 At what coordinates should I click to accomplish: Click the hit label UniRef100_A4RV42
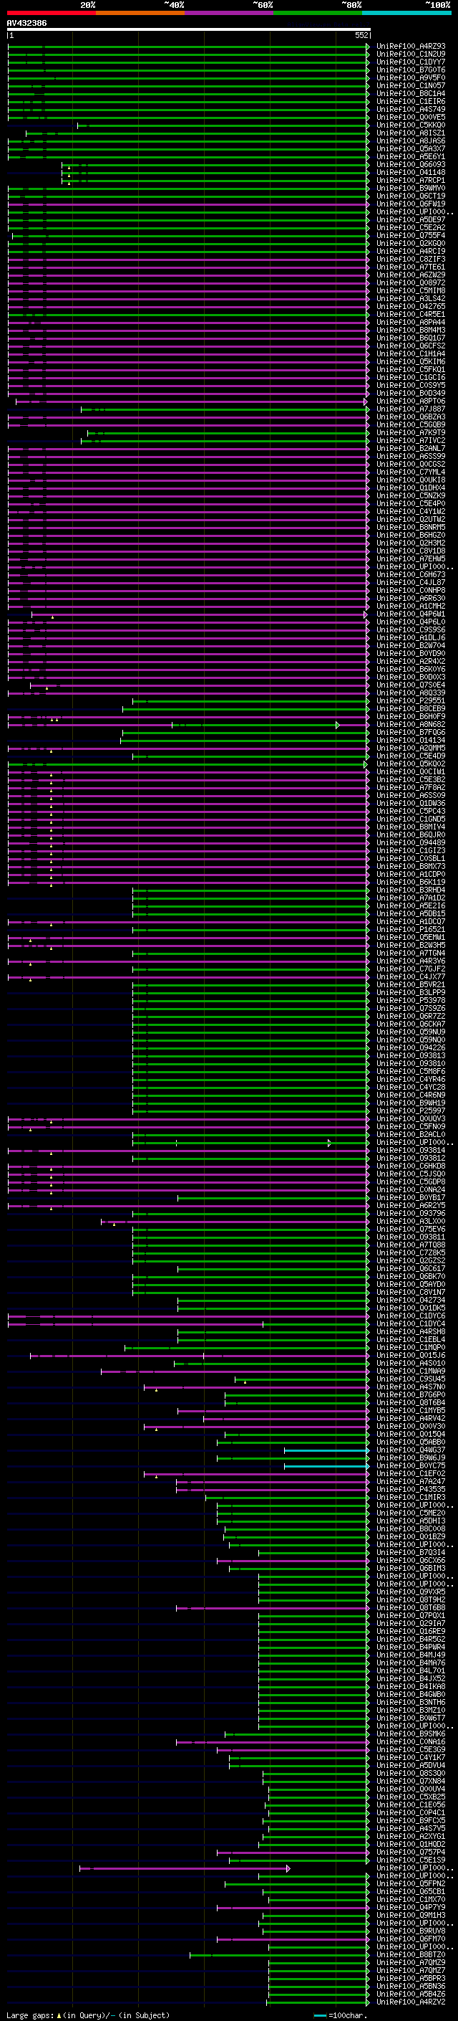pyautogui.click(x=410, y=1419)
